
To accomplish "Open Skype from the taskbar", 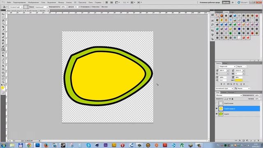I will coord(89,145).
